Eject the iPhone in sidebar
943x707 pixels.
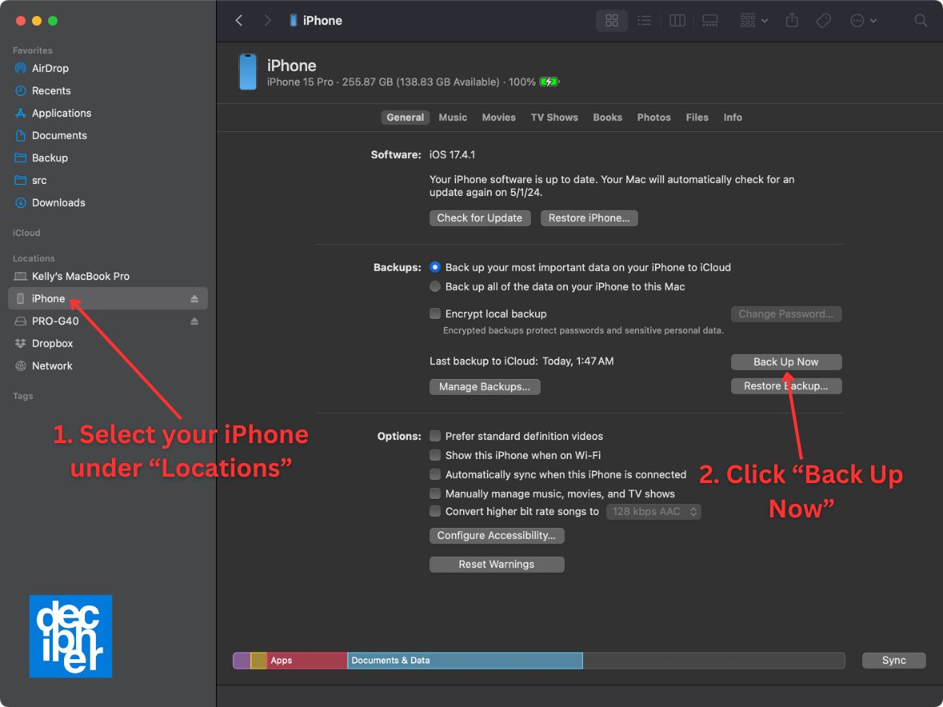194,299
